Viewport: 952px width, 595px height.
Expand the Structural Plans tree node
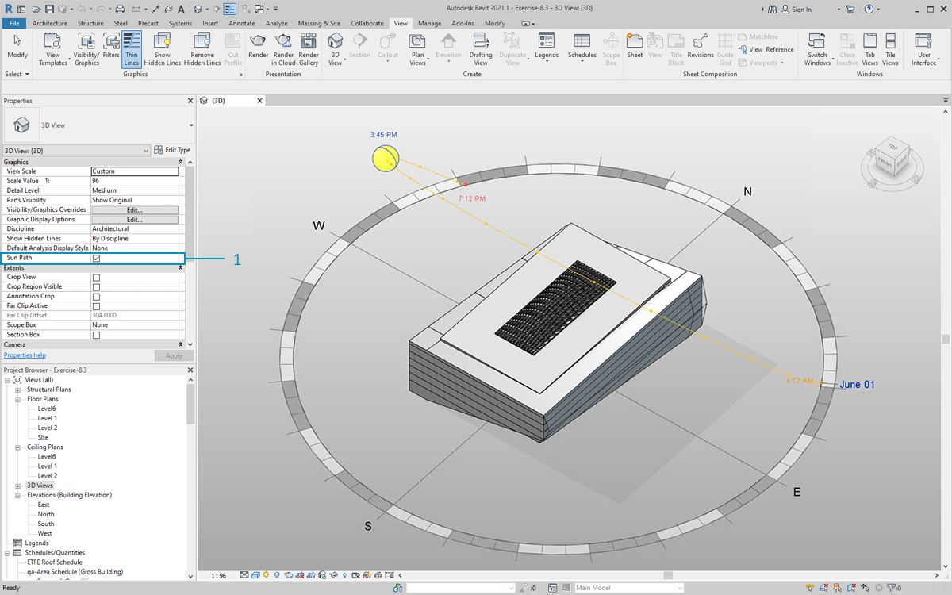point(17,390)
